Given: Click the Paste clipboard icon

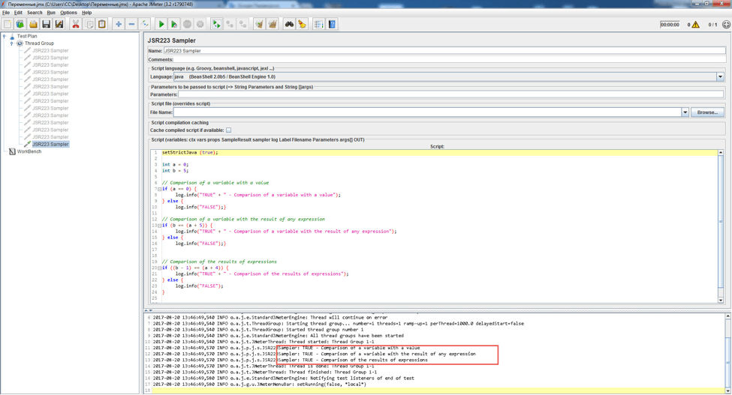Looking at the screenshot, I should [102, 24].
